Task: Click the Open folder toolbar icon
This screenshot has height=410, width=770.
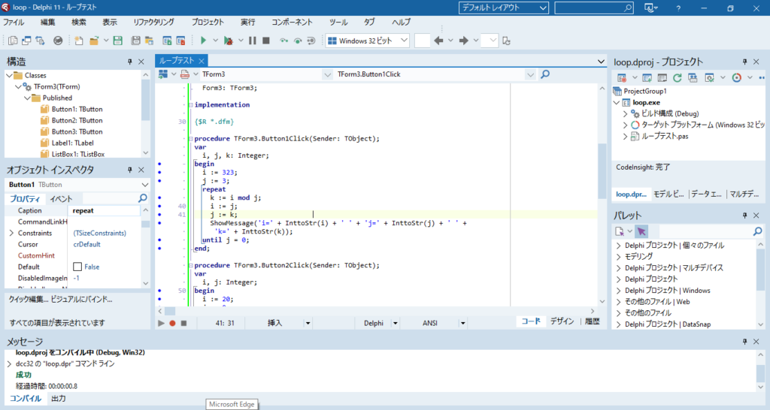Action: tap(94, 41)
